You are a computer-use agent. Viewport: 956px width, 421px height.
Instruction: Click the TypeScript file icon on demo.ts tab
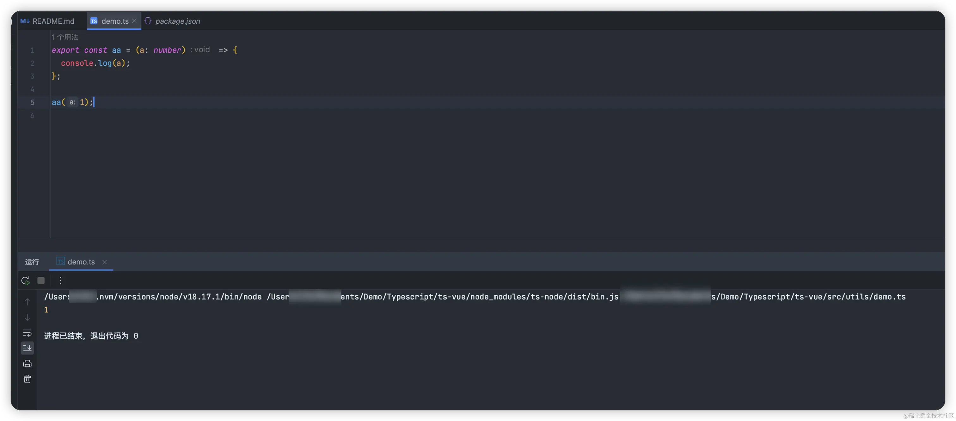coord(94,21)
